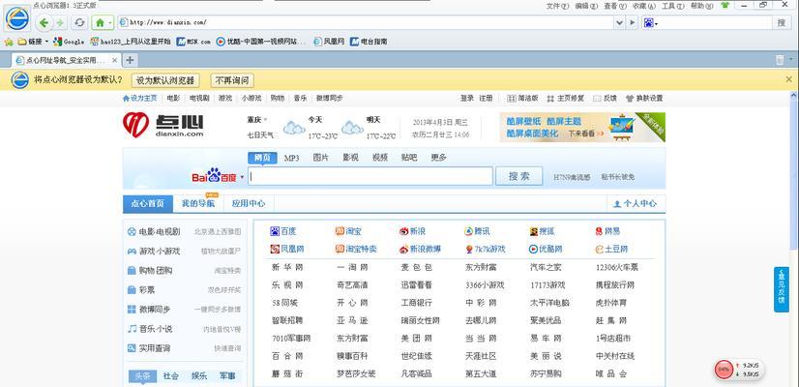Viewport: 799px width, 387px height.
Task: Open the 帮助 menu
Action: [701, 6]
